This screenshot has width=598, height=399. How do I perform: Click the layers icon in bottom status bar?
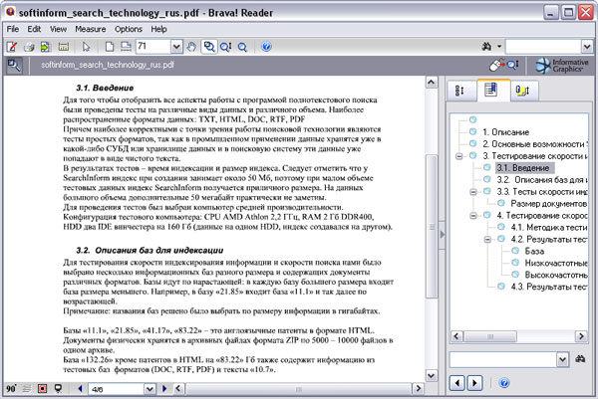click(x=27, y=389)
